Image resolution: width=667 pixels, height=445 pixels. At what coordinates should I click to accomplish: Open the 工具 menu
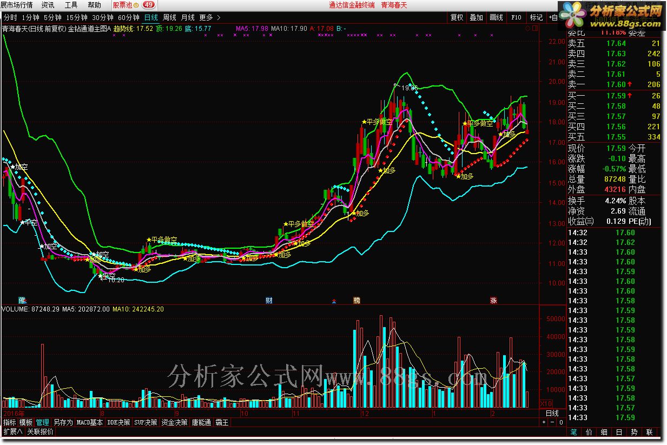pyautogui.click(x=71, y=5)
